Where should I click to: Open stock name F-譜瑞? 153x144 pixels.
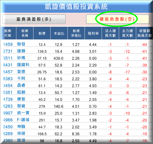pyautogui.click(x=23, y=120)
